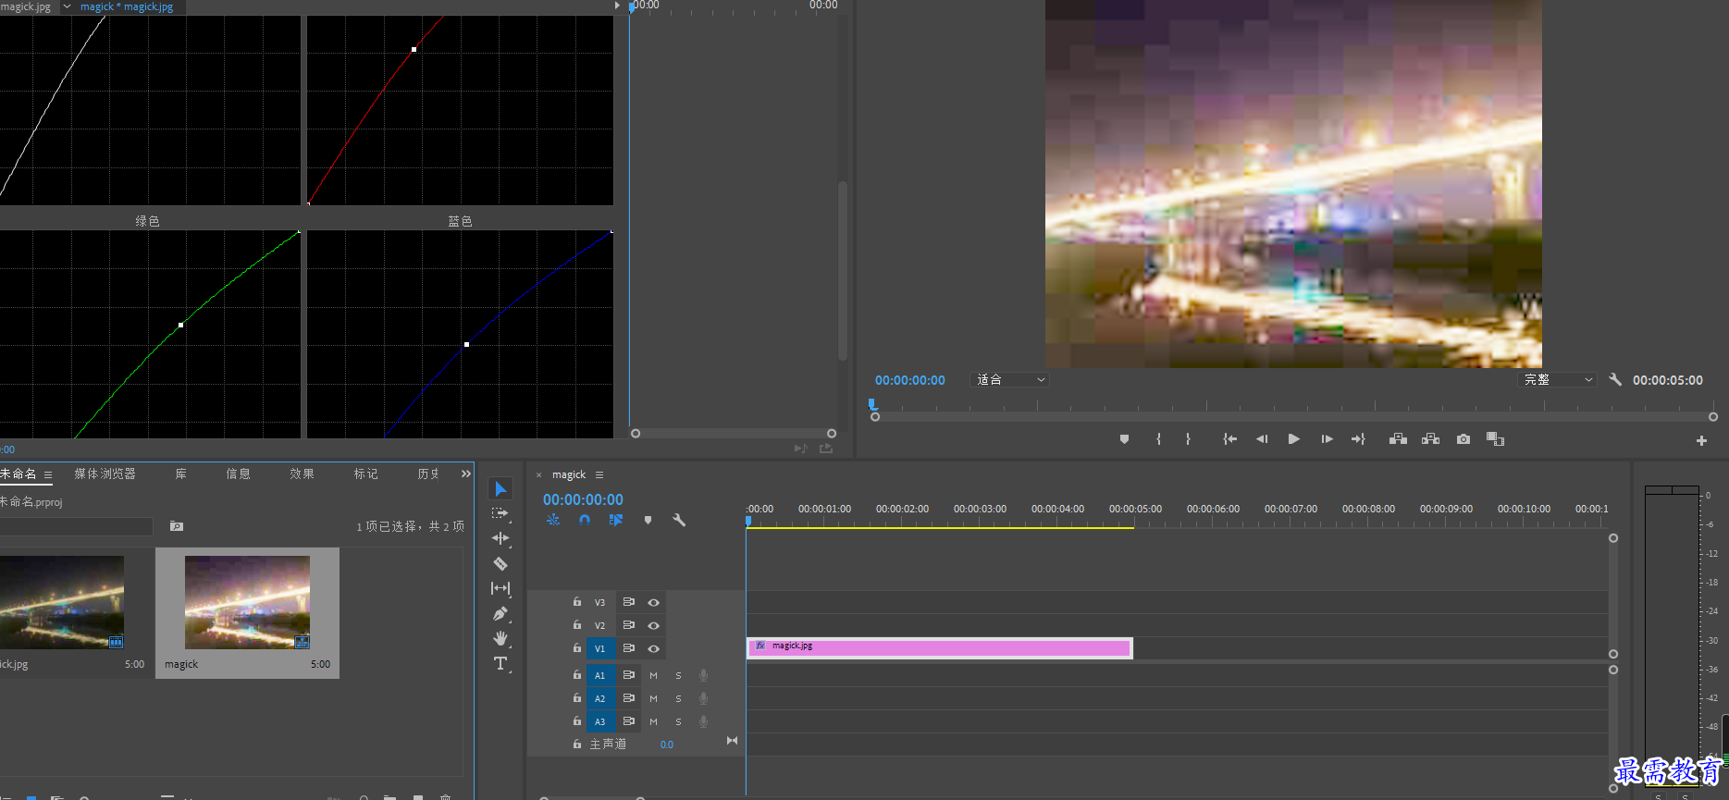
Task: Select the Hand tool
Action: [500, 638]
